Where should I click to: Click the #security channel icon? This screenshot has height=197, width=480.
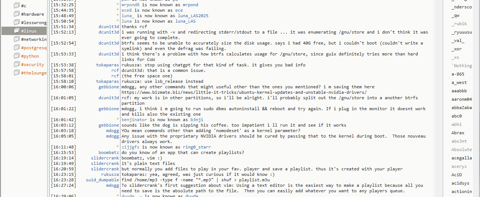[x=16, y=65]
